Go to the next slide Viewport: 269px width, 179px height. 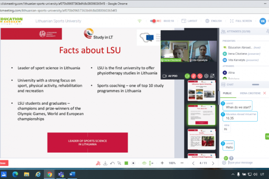pos(213,163)
